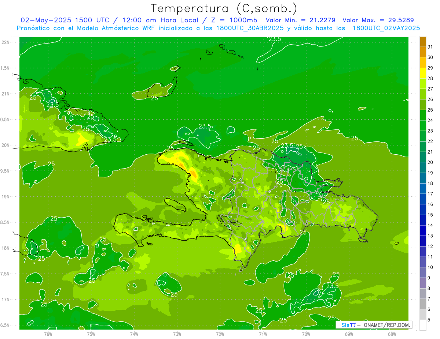Image resolution: width=440 pixels, height=339 pixels.
Task: Click the legend value 12
Action: click(x=430, y=246)
